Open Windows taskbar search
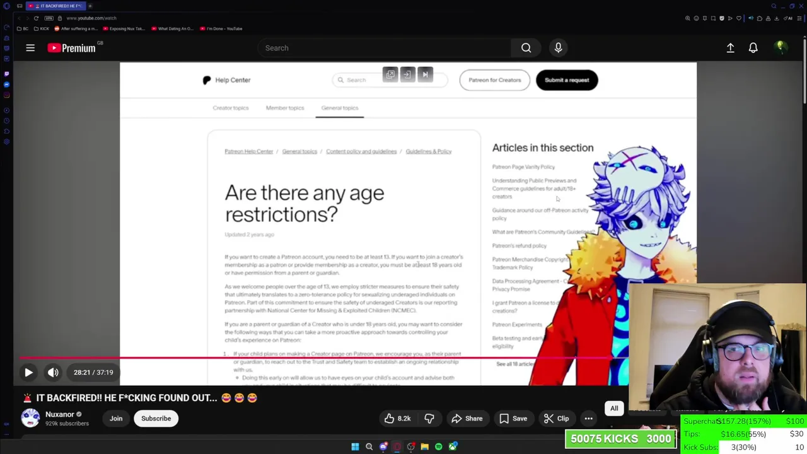The width and height of the screenshot is (807, 454). click(369, 447)
